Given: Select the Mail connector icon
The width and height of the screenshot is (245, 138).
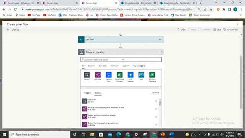Looking at the screenshot, I should point(141,75).
